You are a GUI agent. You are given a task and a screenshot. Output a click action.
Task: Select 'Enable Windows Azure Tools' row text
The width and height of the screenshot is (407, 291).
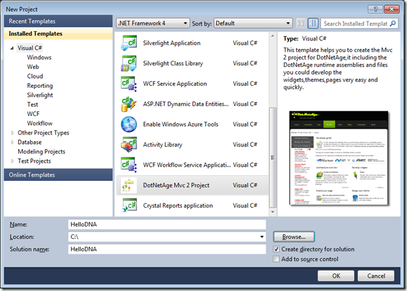181,124
